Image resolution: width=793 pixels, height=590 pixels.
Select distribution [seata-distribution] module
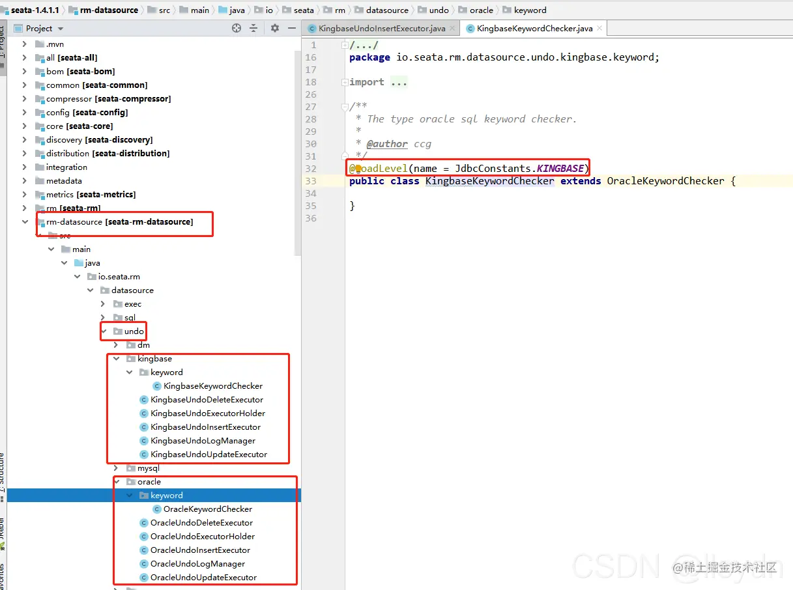[108, 154]
